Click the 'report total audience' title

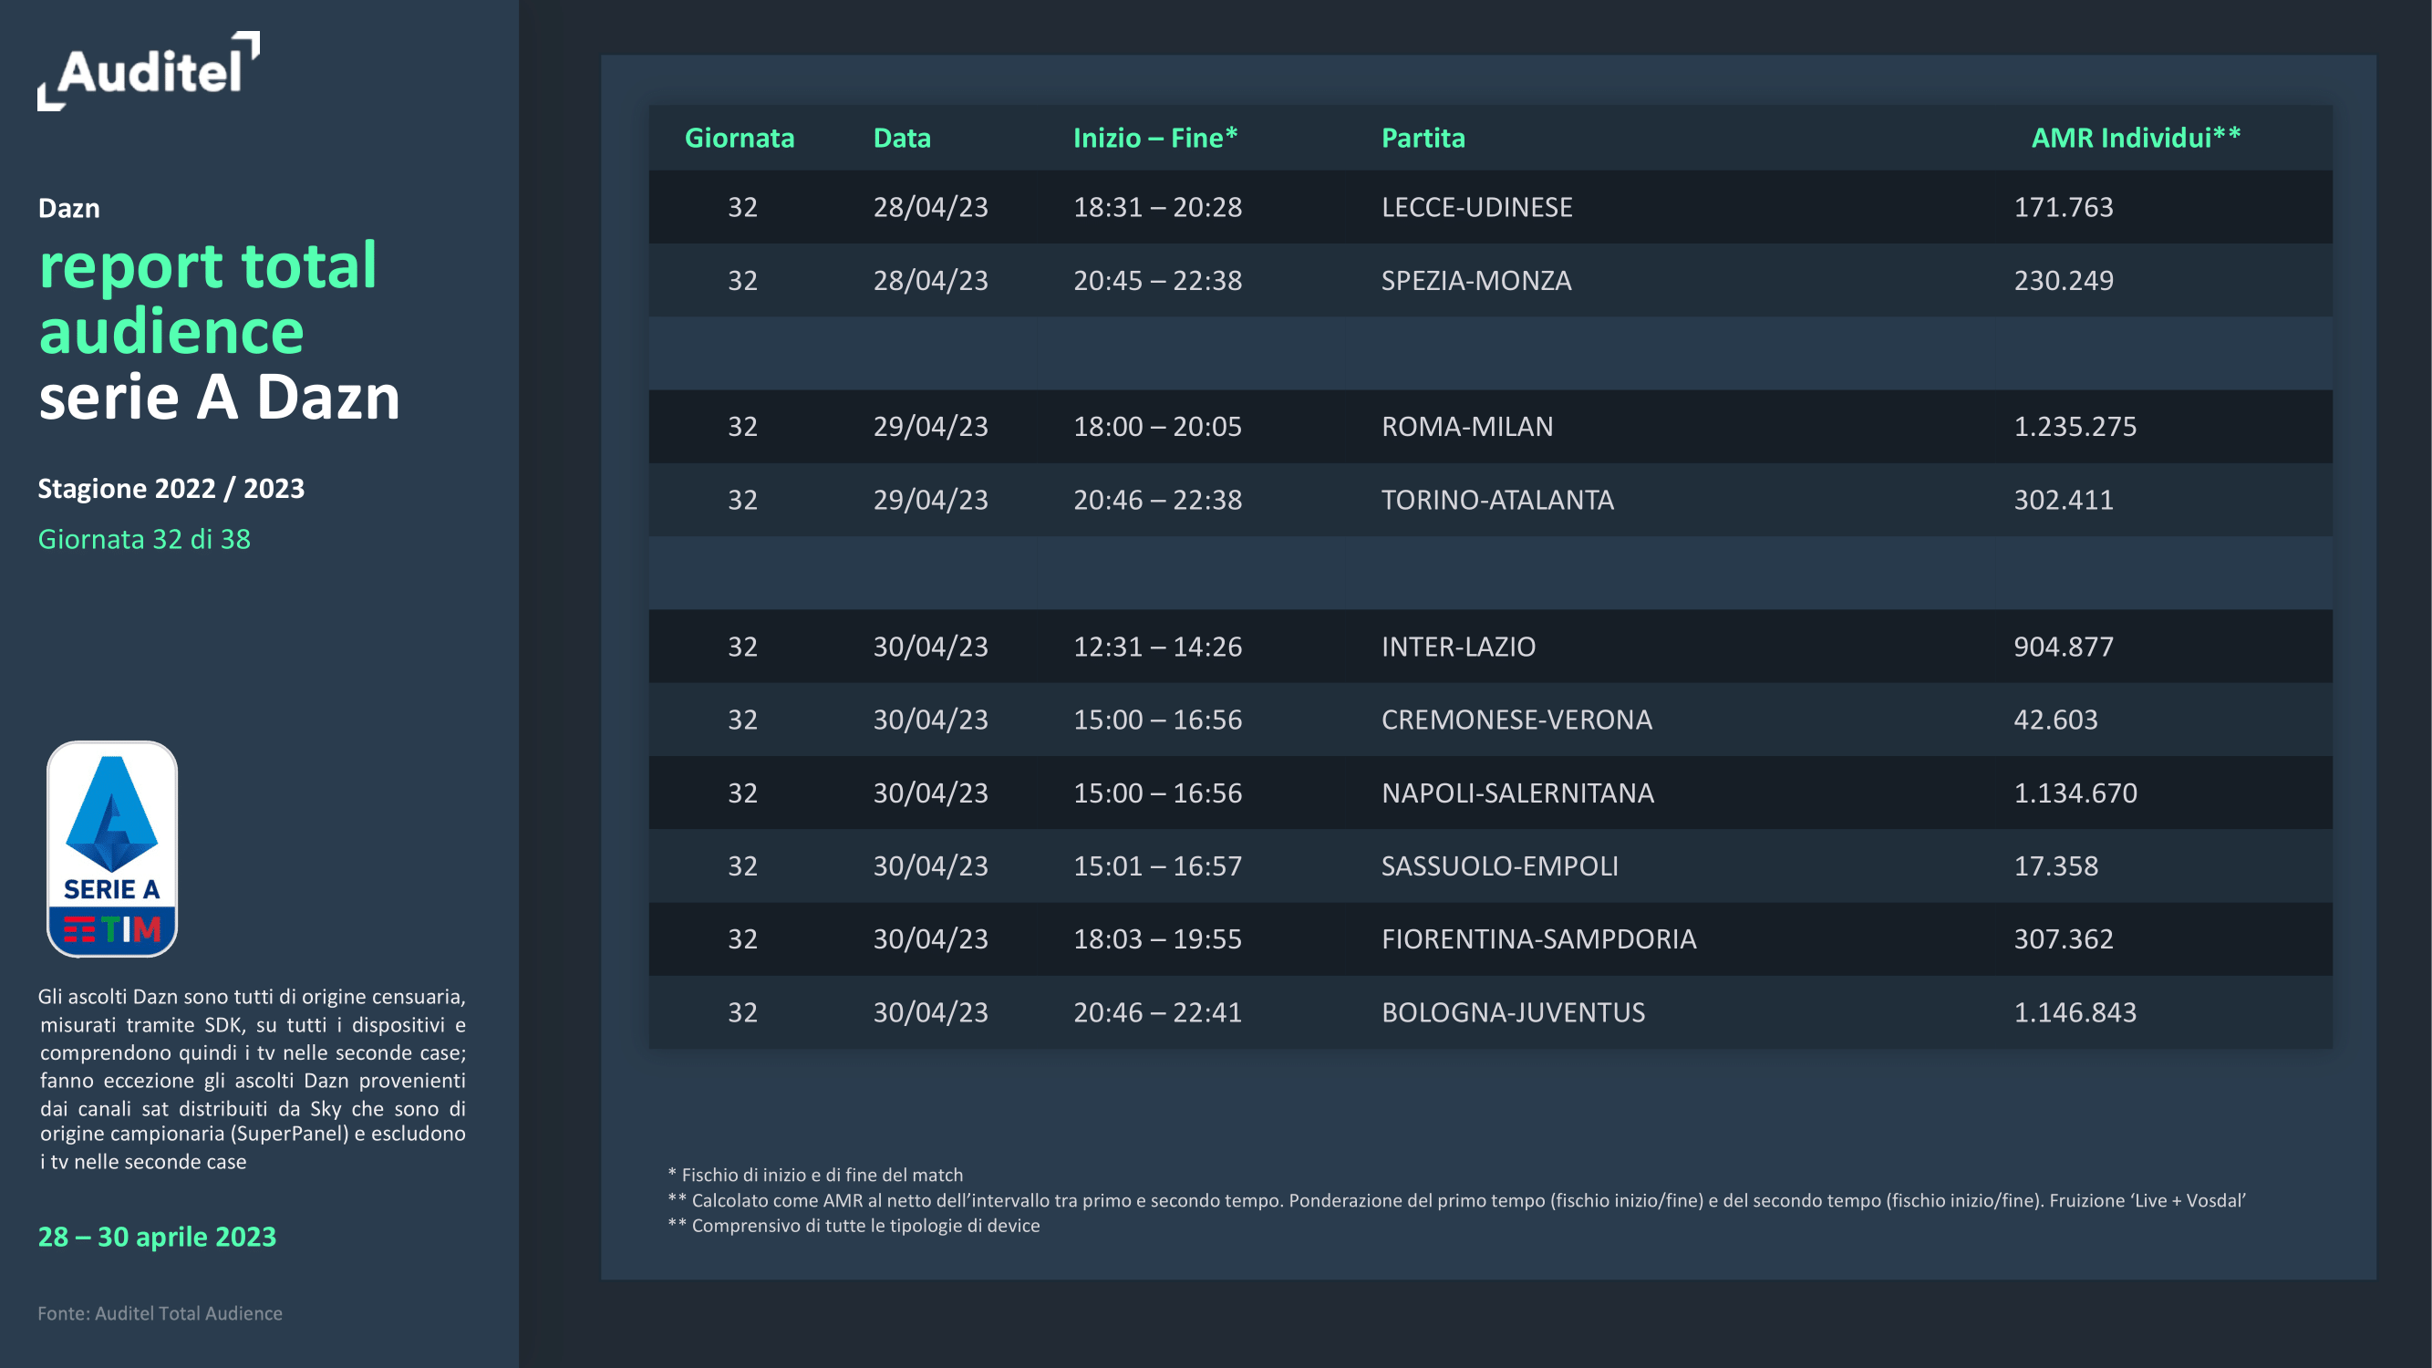[x=208, y=298]
